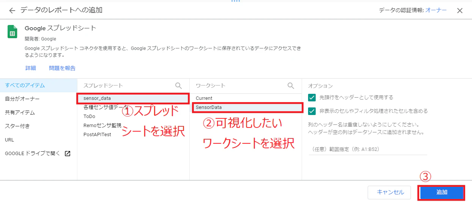Viewport: 472px width, 202px height.
Task: Click the Google Sheets connector icon
Action: pyautogui.click(x=13, y=32)
